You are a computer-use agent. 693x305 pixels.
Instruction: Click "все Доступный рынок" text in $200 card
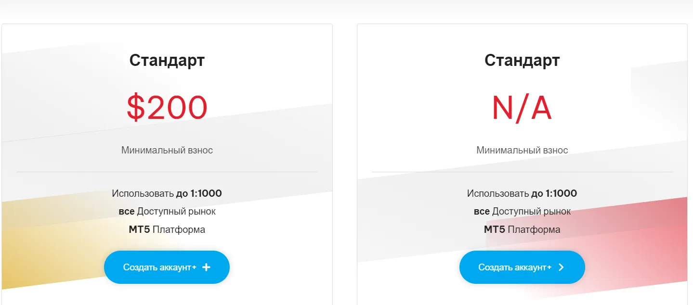coord(167,211)
